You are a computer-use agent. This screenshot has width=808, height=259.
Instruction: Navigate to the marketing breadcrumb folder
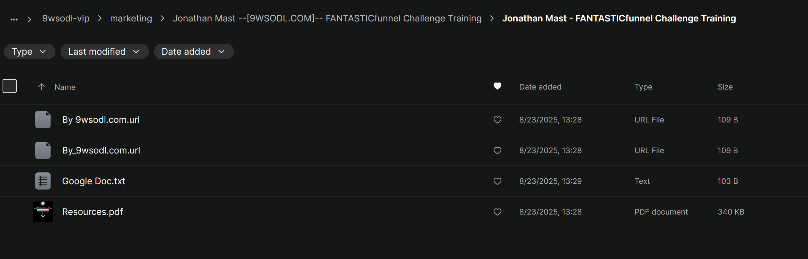pyautogui.click(x=131, y=19)
